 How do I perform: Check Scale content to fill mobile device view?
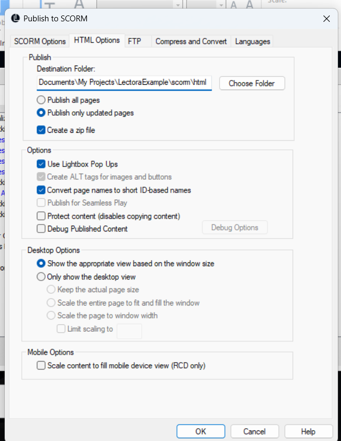[x=40, y=365]
